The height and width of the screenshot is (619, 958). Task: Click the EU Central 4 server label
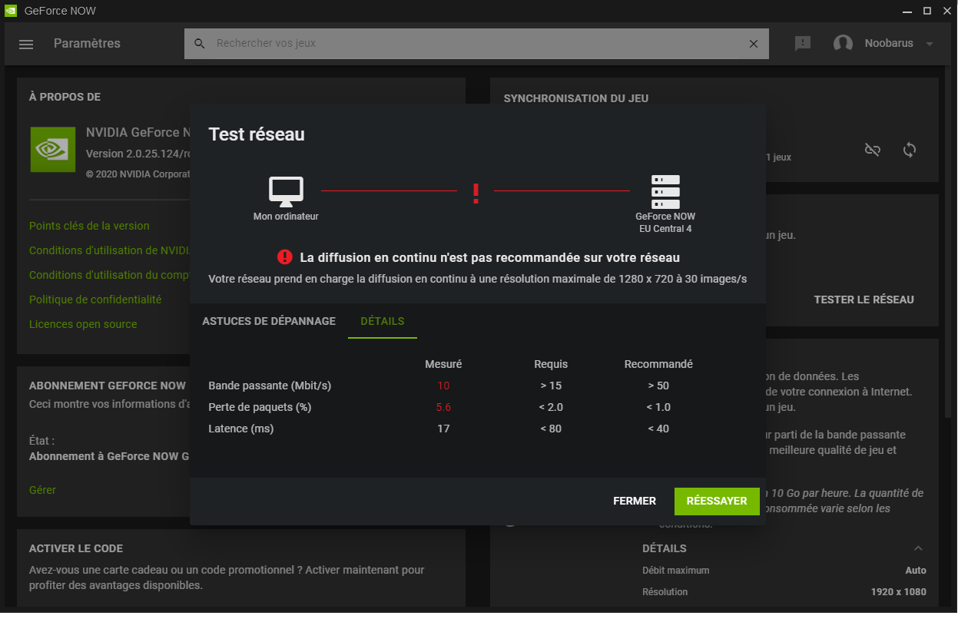[665, 229]
